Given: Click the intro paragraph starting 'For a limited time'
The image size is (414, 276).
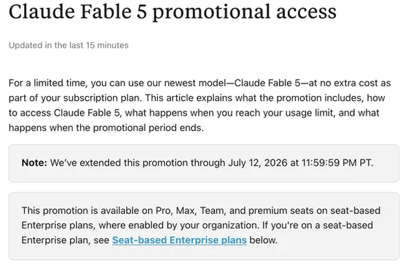Looking at the screenshot, I should click(x=199, y=106).
